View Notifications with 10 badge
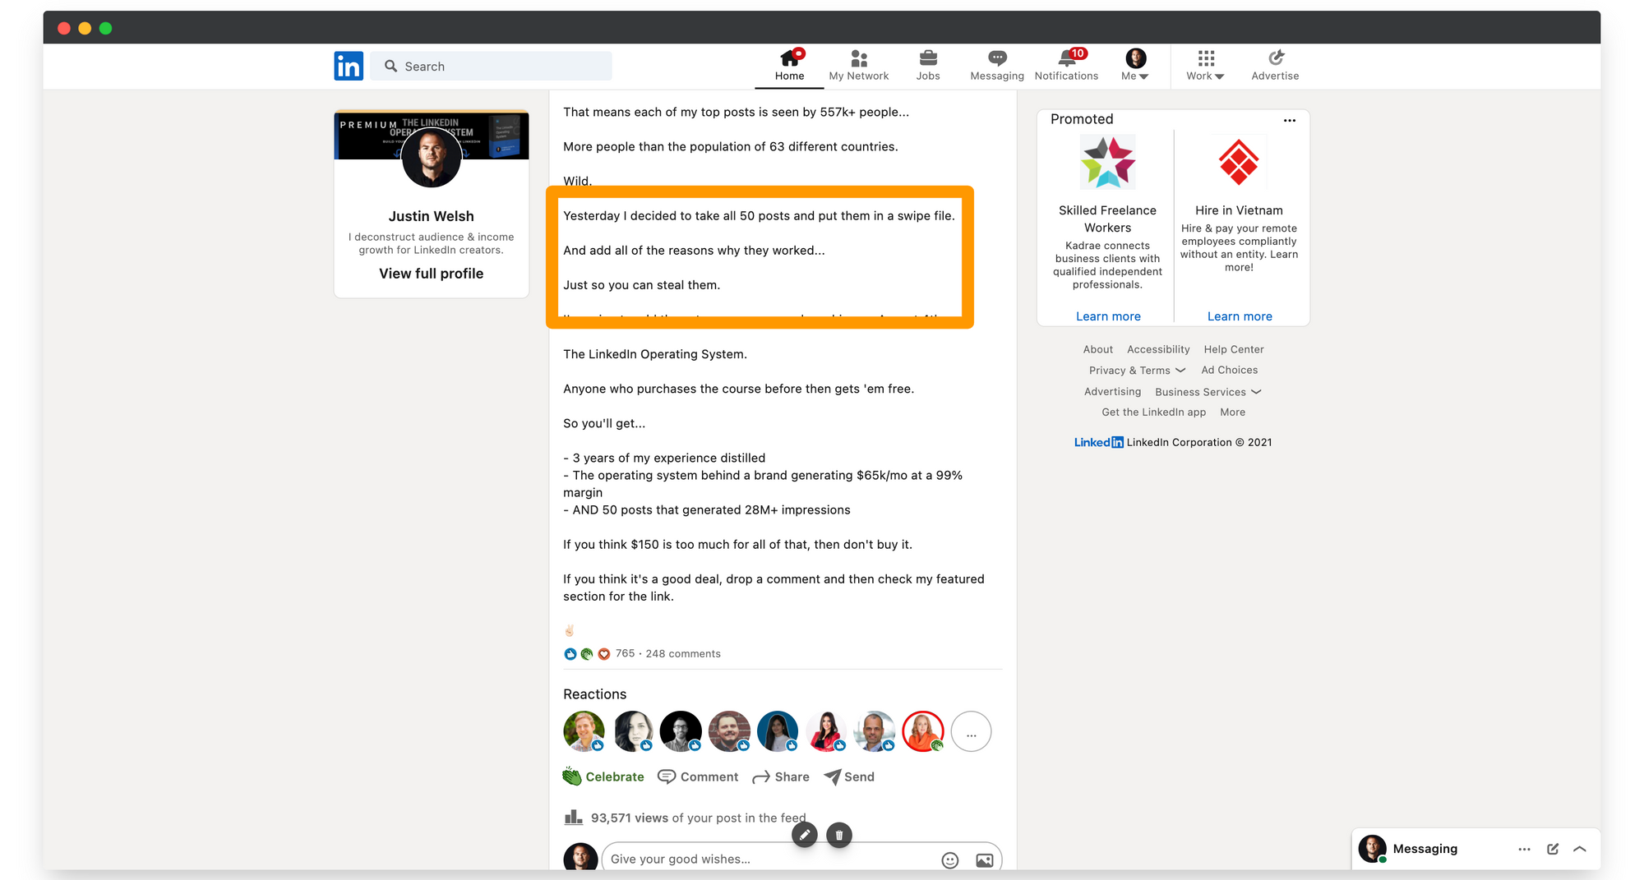 [x=1066, y=66]
